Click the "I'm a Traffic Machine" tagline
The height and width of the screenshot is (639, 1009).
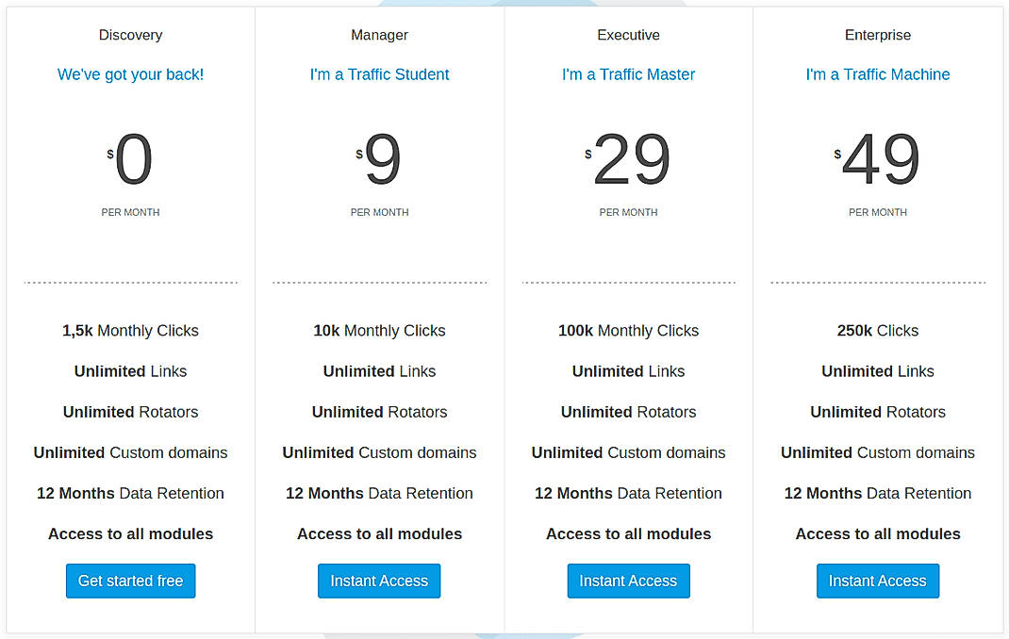878,74
